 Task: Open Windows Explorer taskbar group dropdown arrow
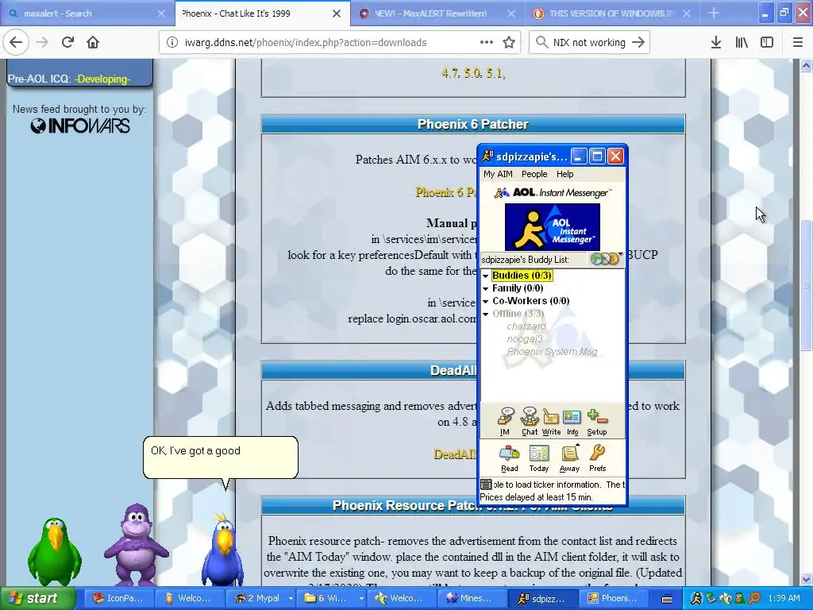tap(361, 598)
